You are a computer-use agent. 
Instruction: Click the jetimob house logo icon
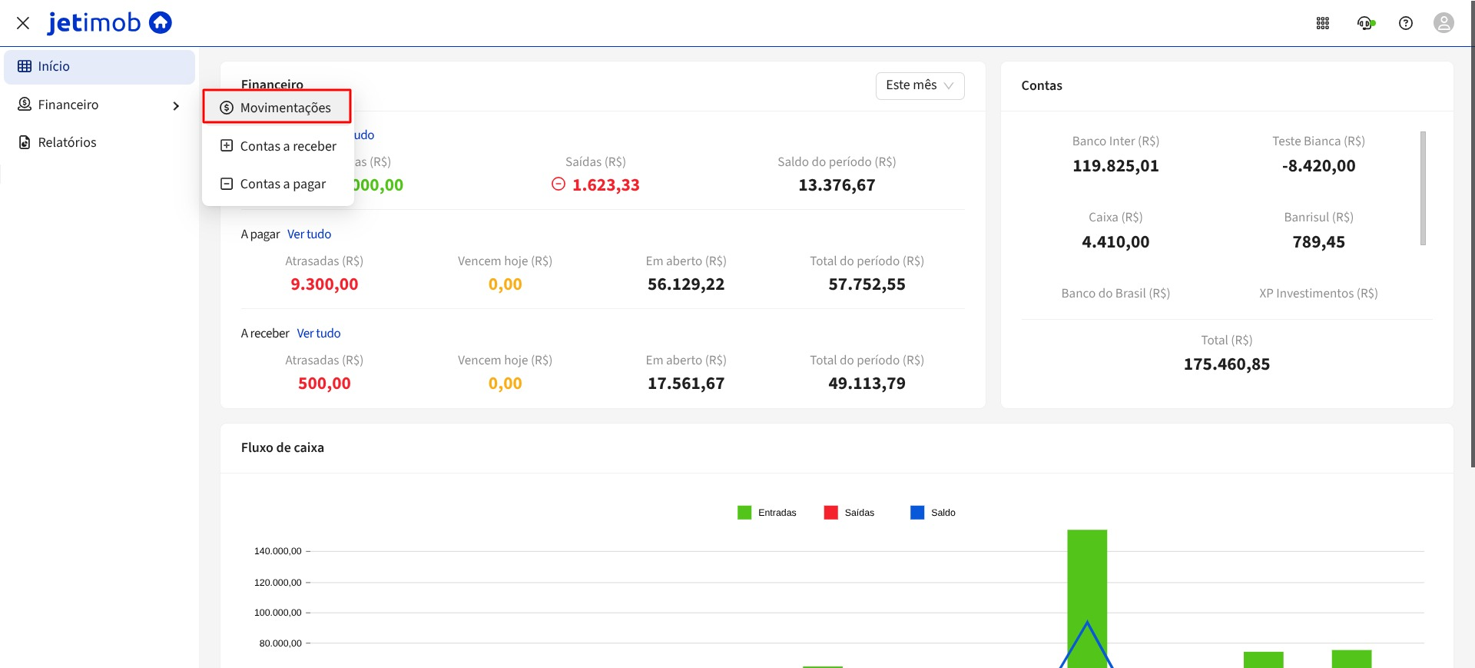pos(160,23)
